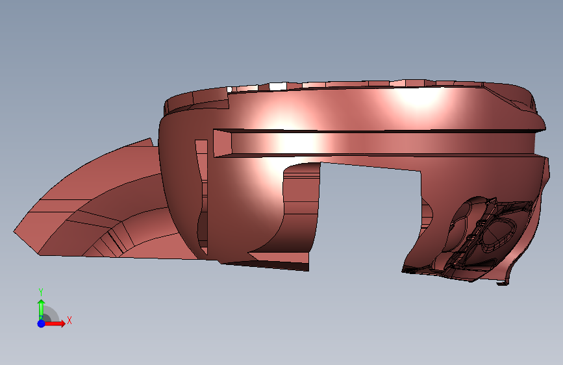563x365 pixels.
Task: Click the green Y axis arrow of the triad
Action: (x=42, y=309)
